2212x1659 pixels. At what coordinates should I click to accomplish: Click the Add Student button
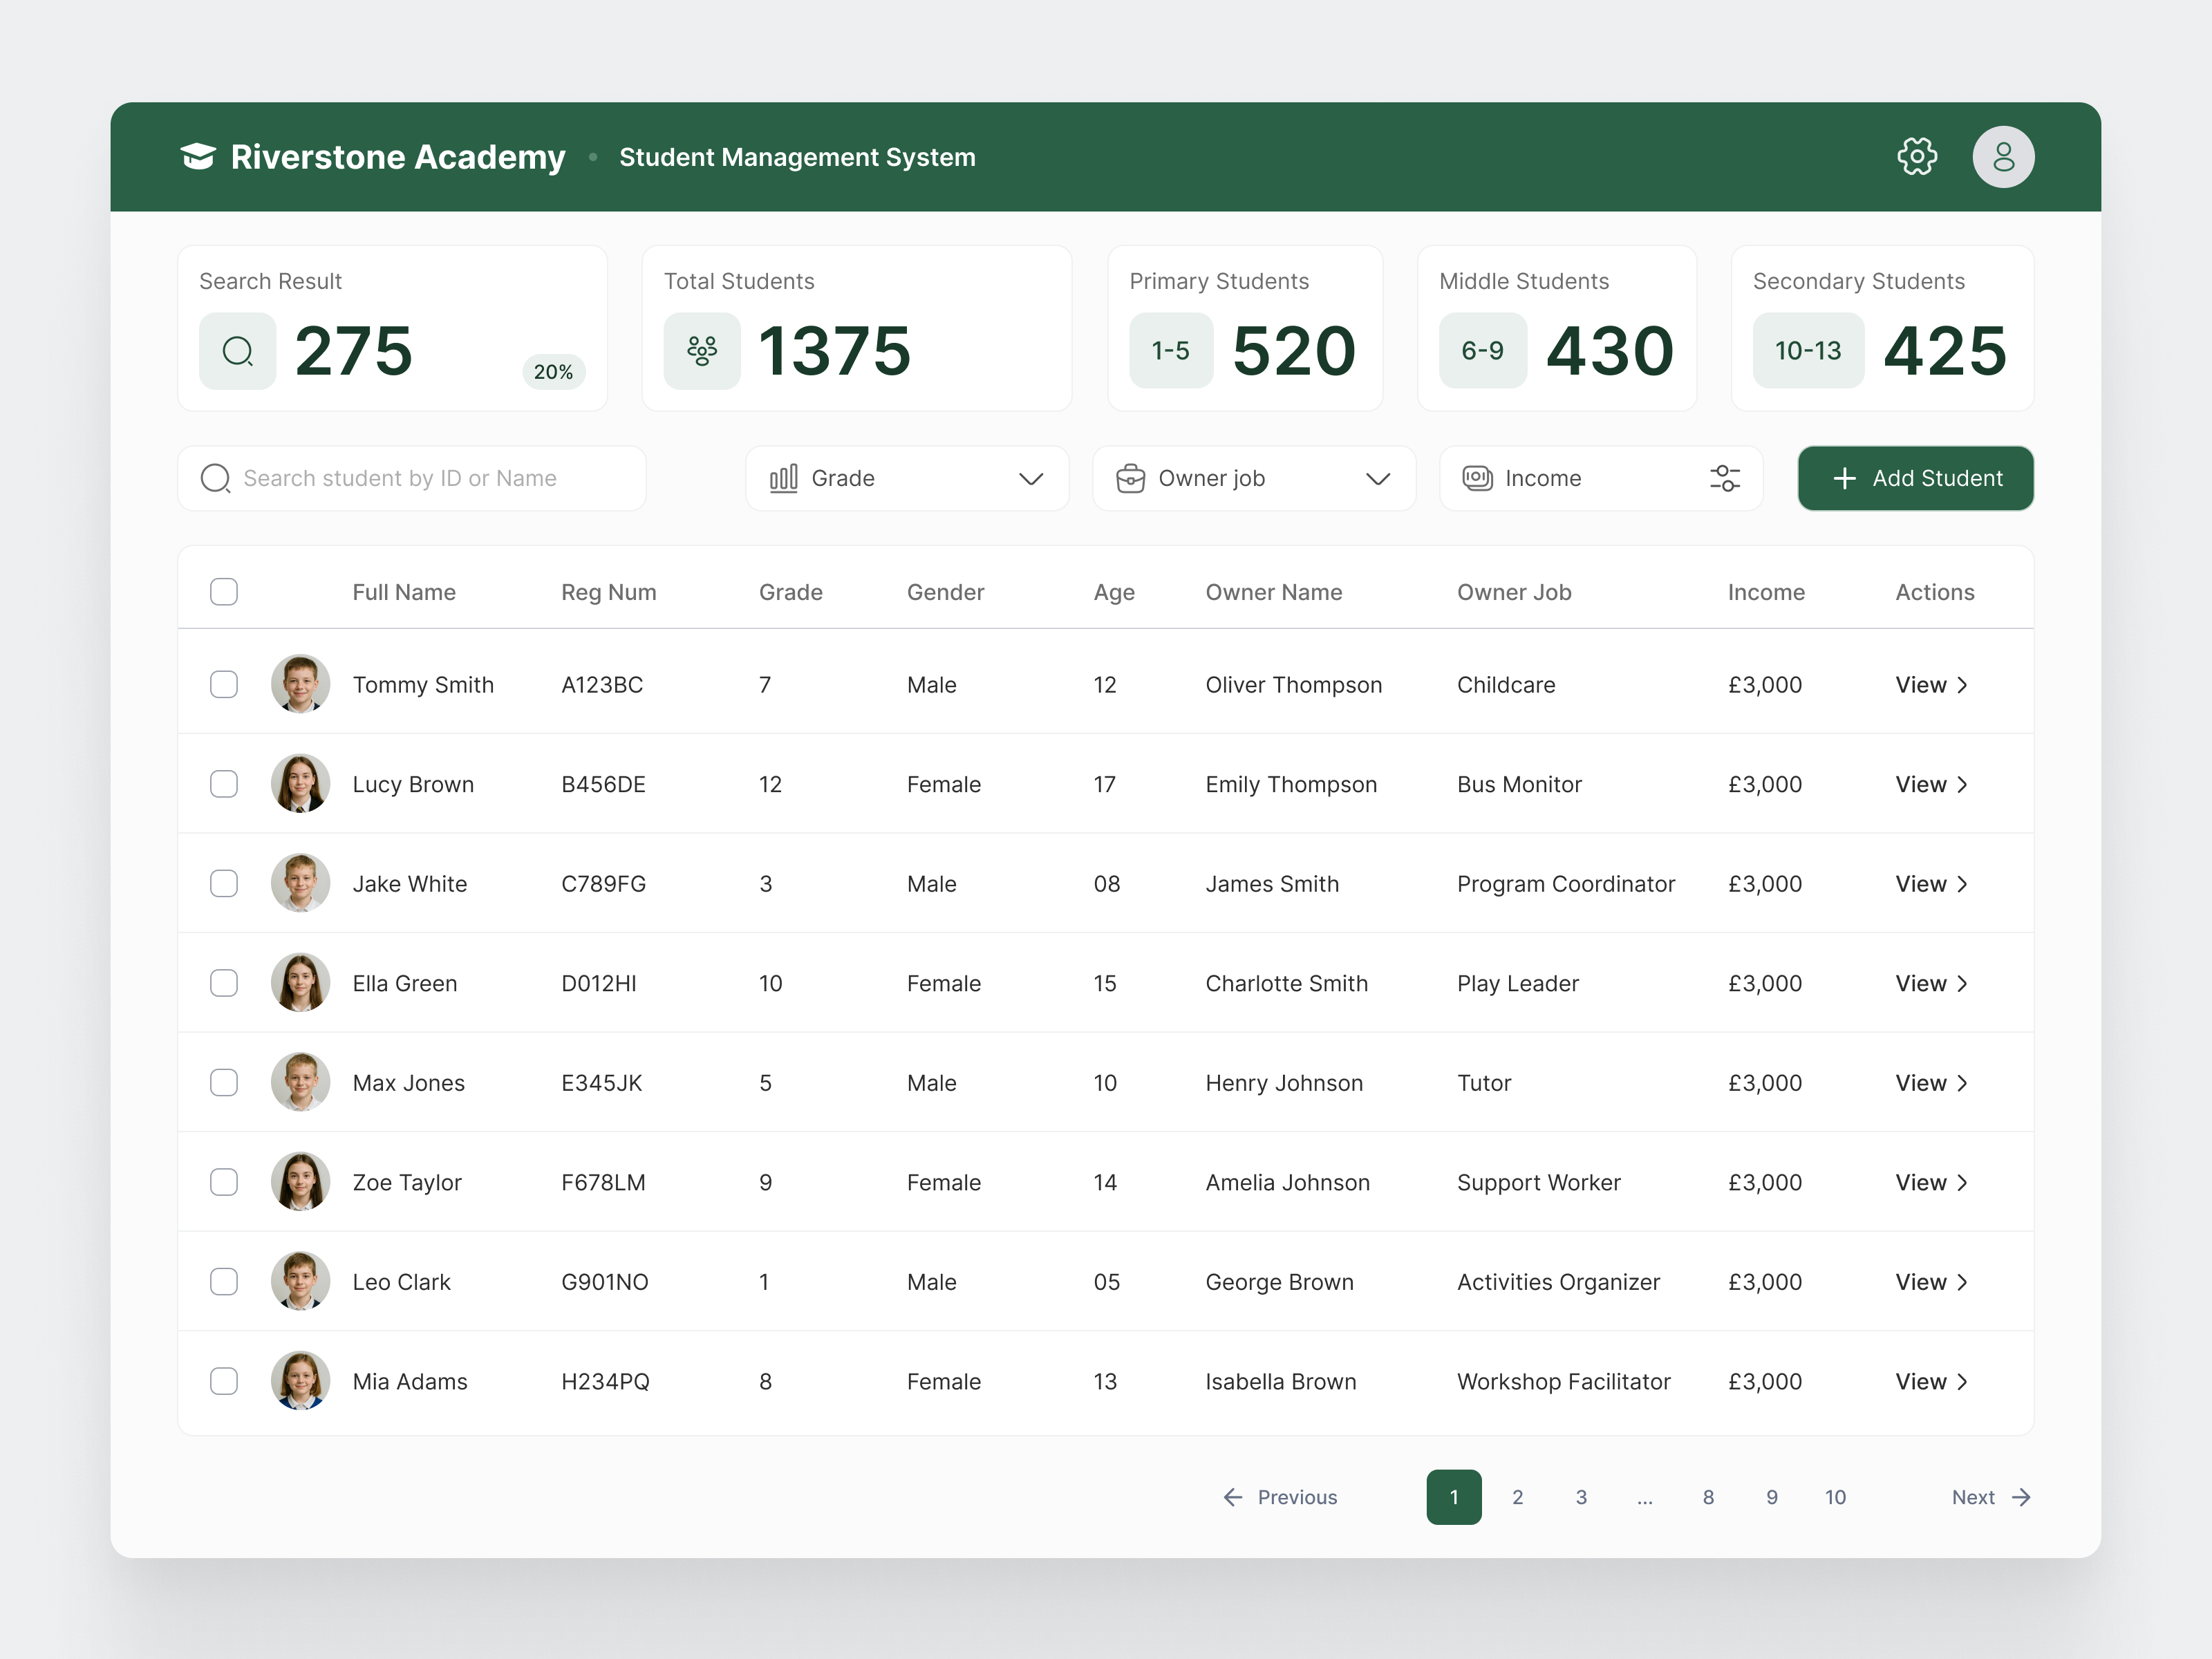(x=1915, y=478)
